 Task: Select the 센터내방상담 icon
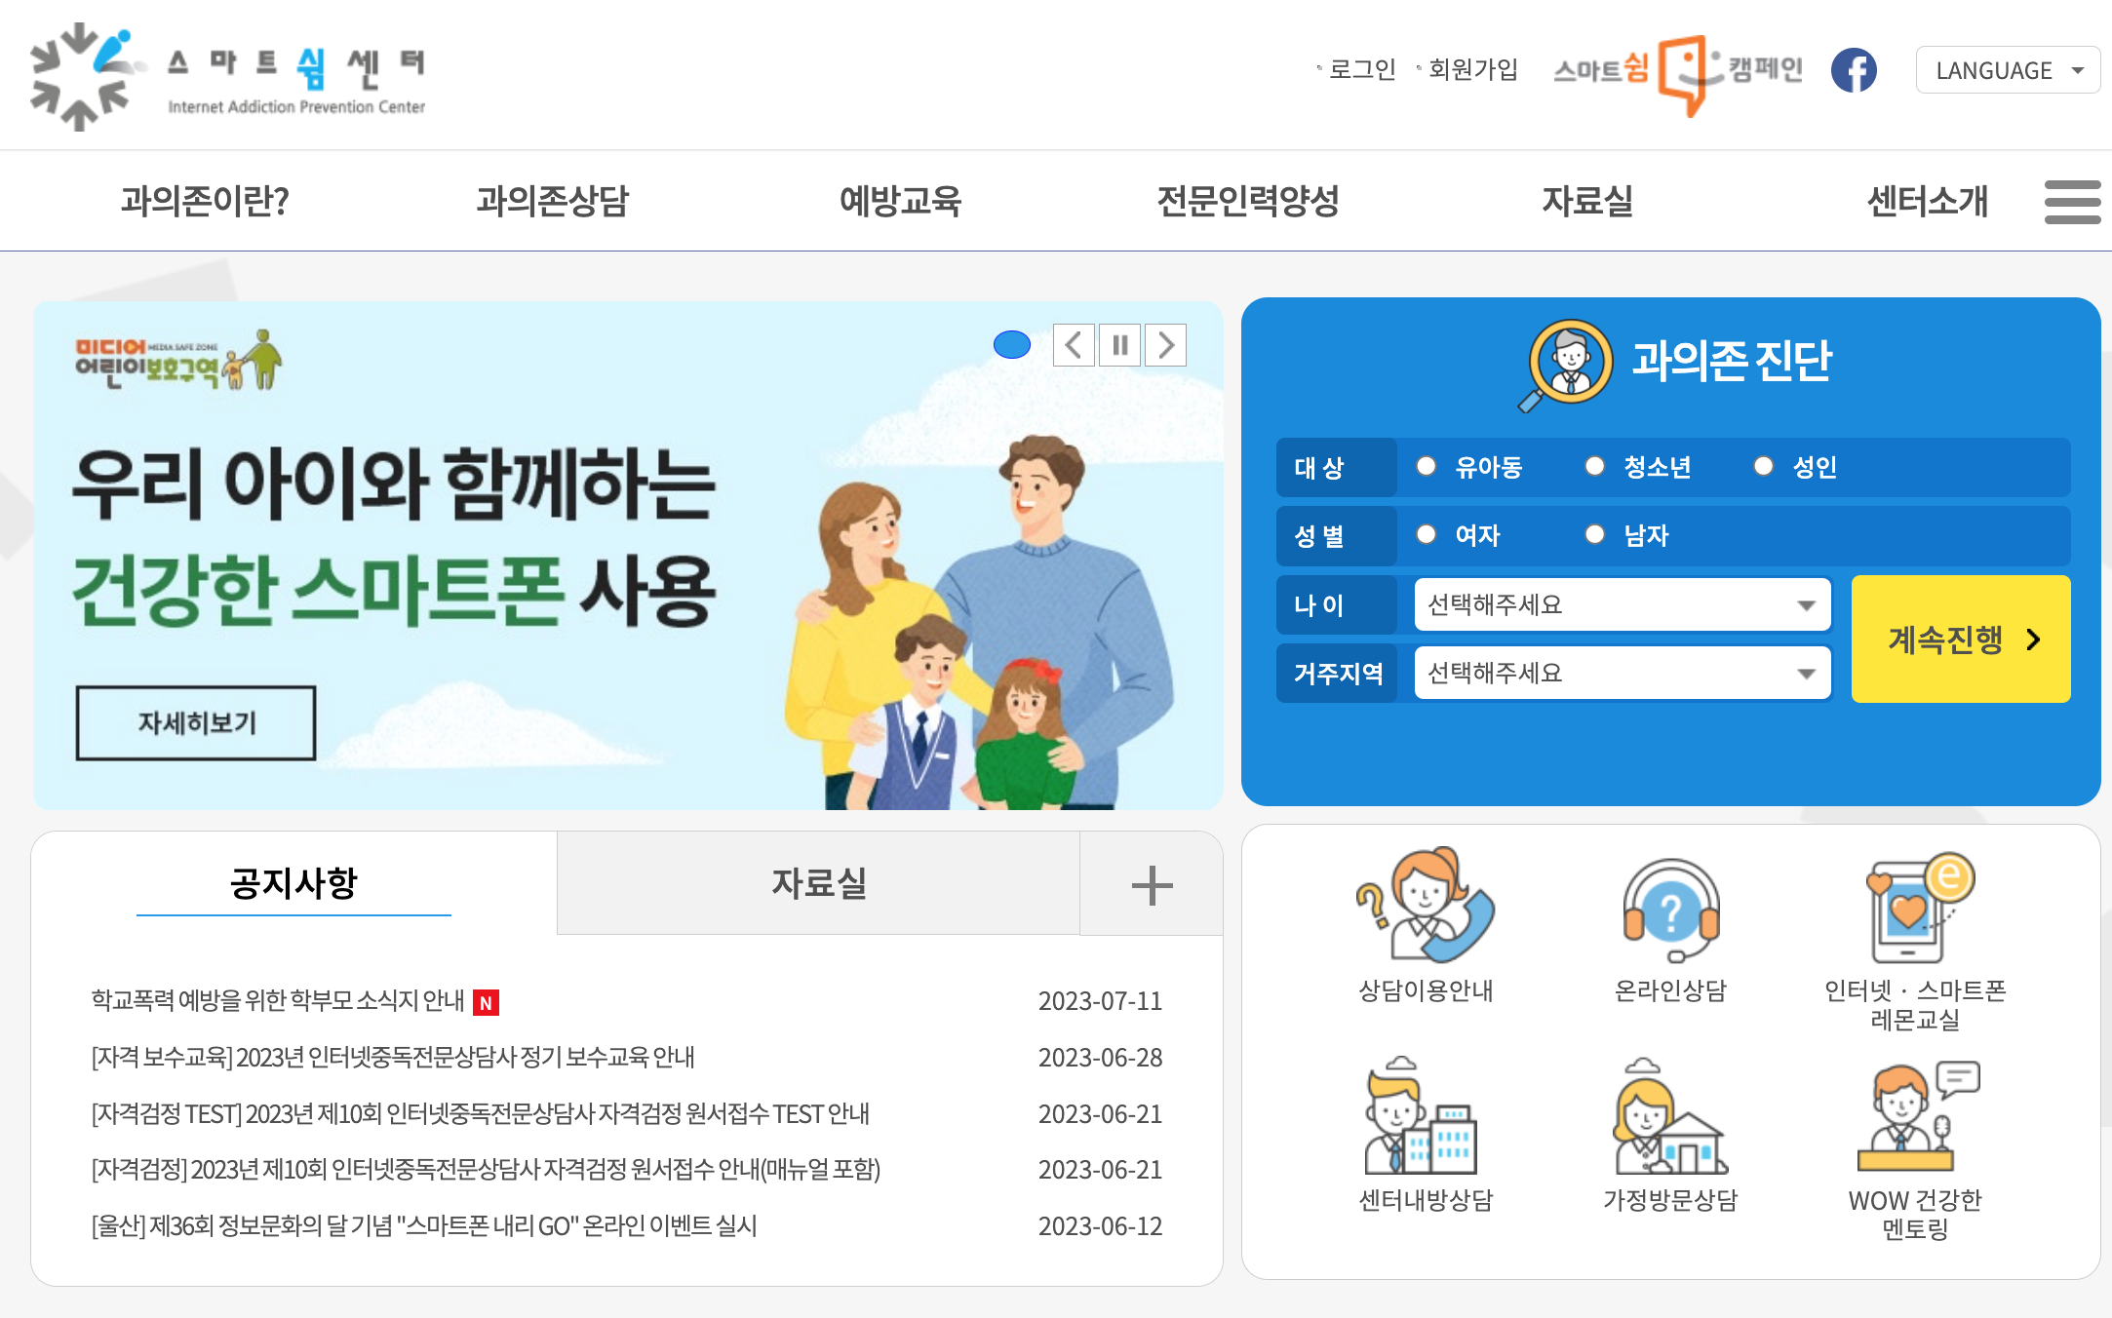tap(1426, 1118)
